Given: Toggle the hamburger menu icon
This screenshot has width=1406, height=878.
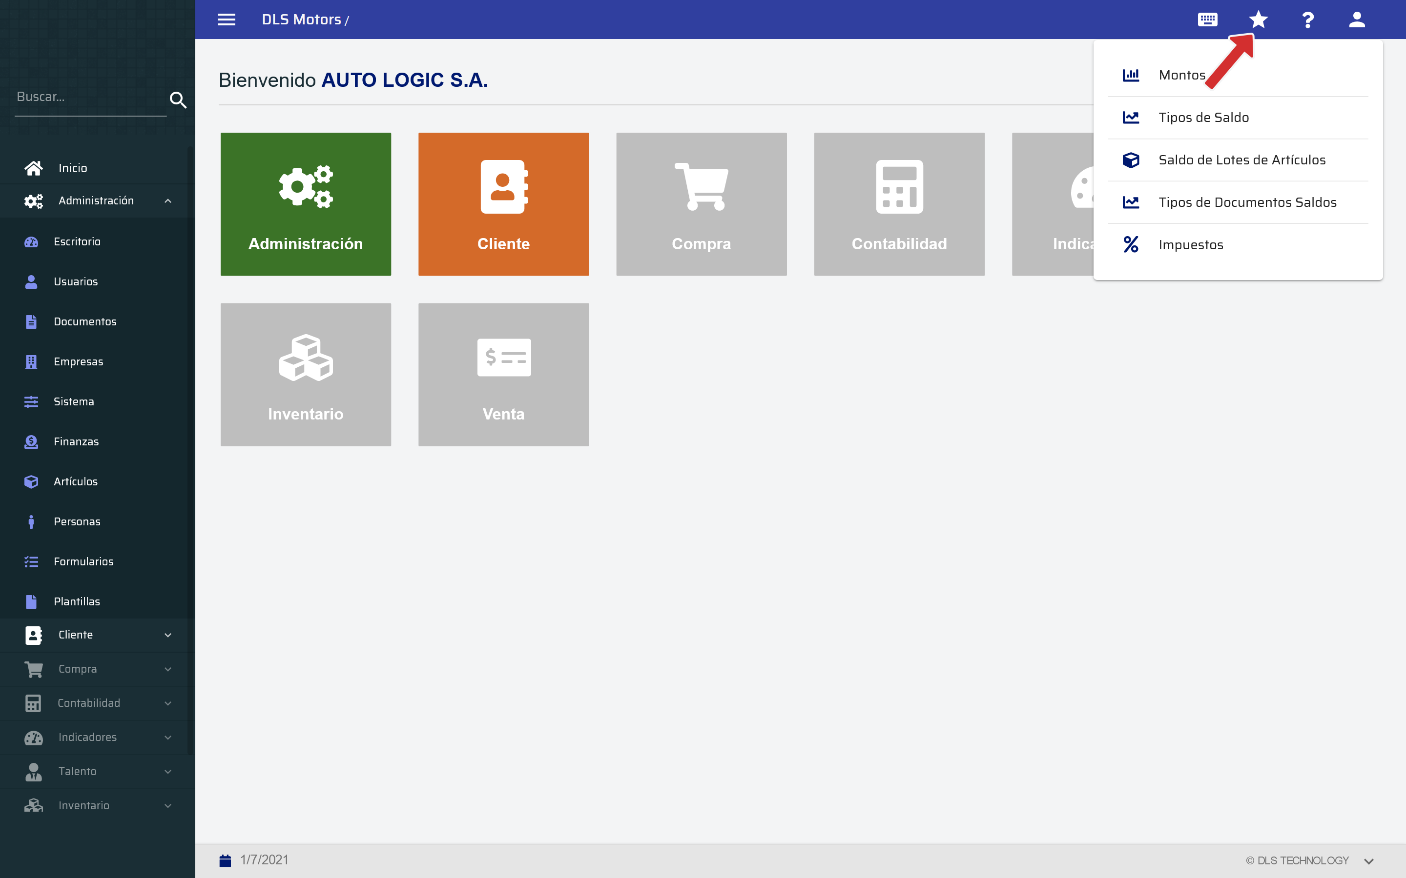Looking at the screenshot, I should [x=227, y=20].
